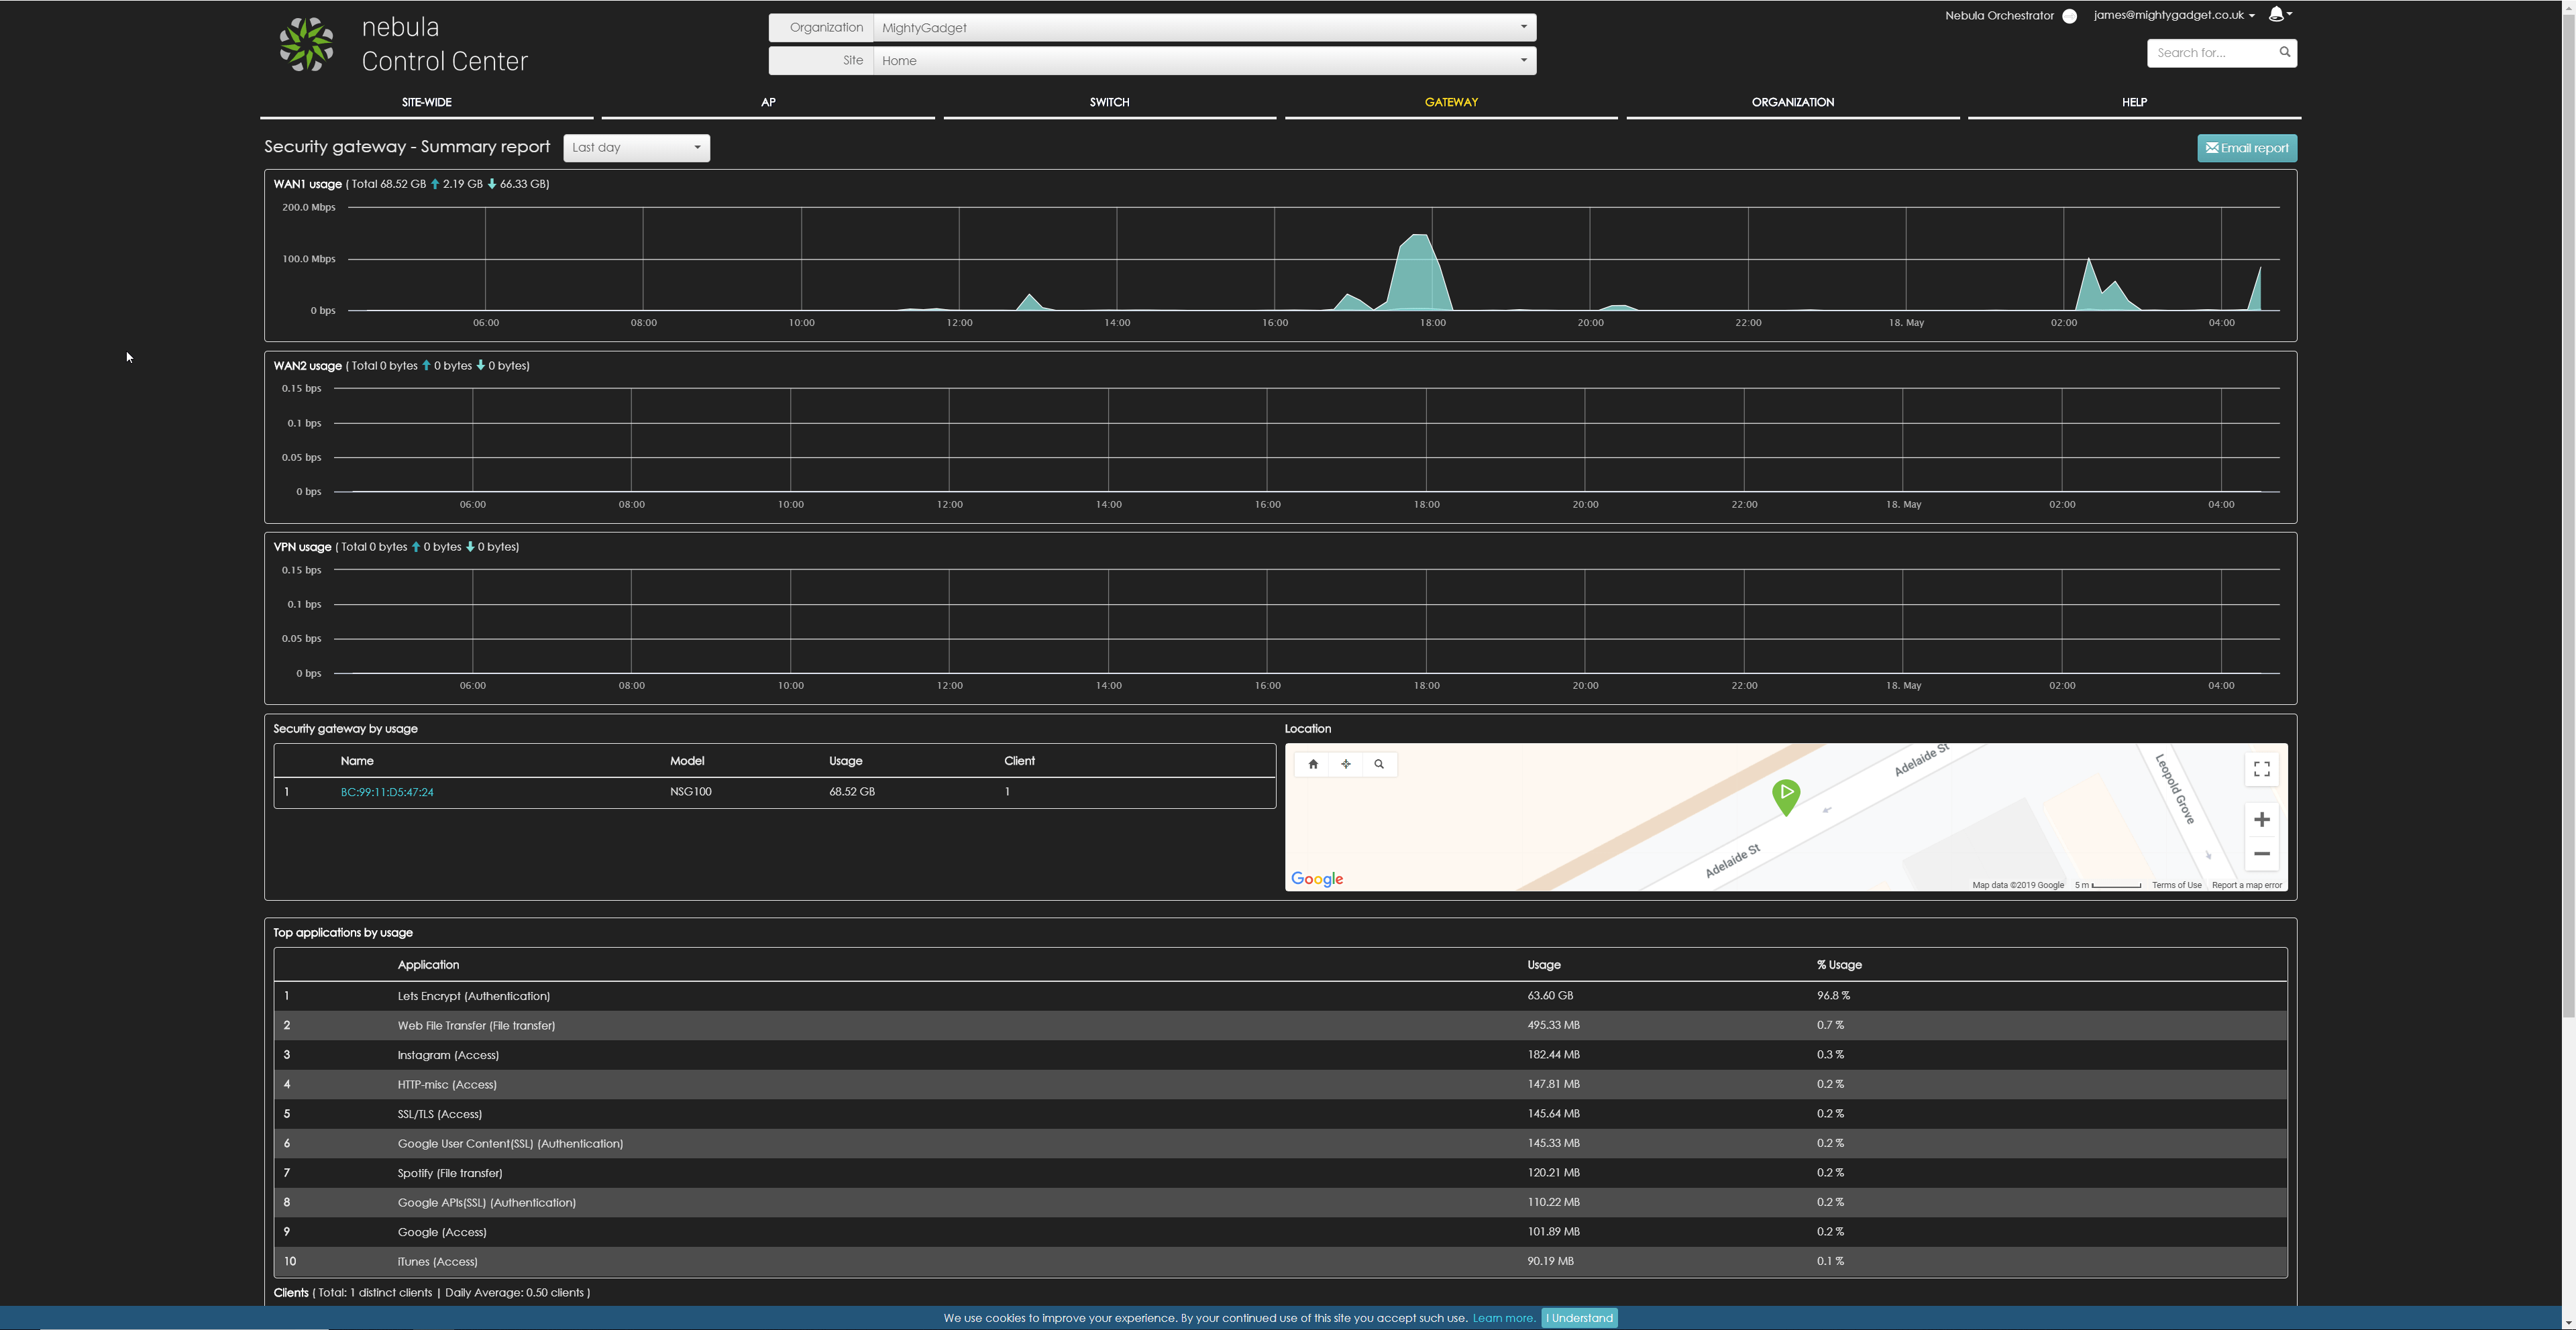
Task: Open the Last day time range dropdown
Action: click(x=636, y=148)
